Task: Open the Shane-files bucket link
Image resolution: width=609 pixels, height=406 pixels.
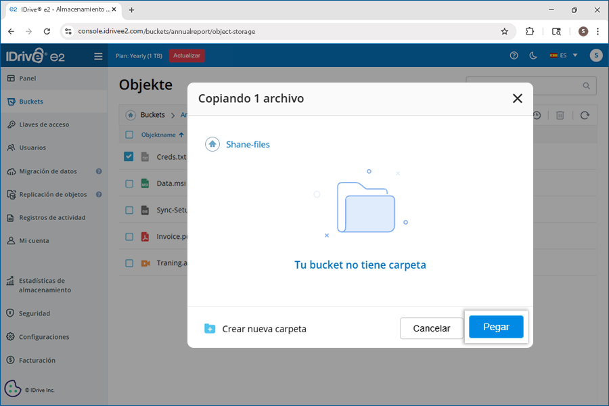Action: tap(248, 145)
